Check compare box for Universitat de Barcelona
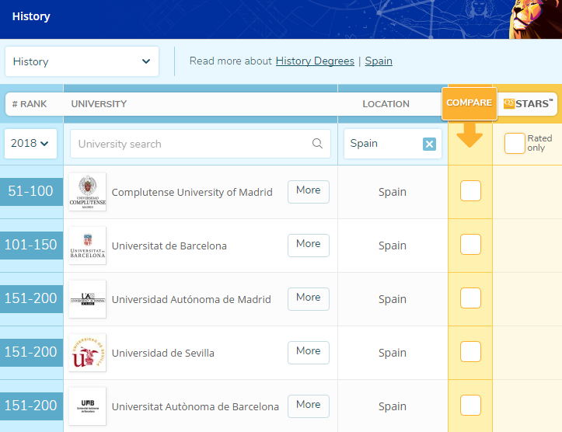Image resolution: width=562 pixels, height=432 pixels. [470, 244]
